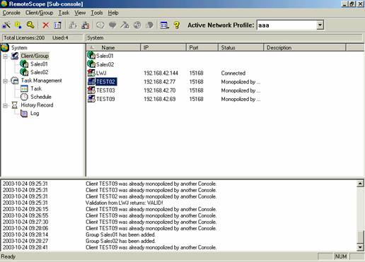Click the Total Licenses:200 status text
Viewport: 365px width, 262px height.
tap(24, 37)
